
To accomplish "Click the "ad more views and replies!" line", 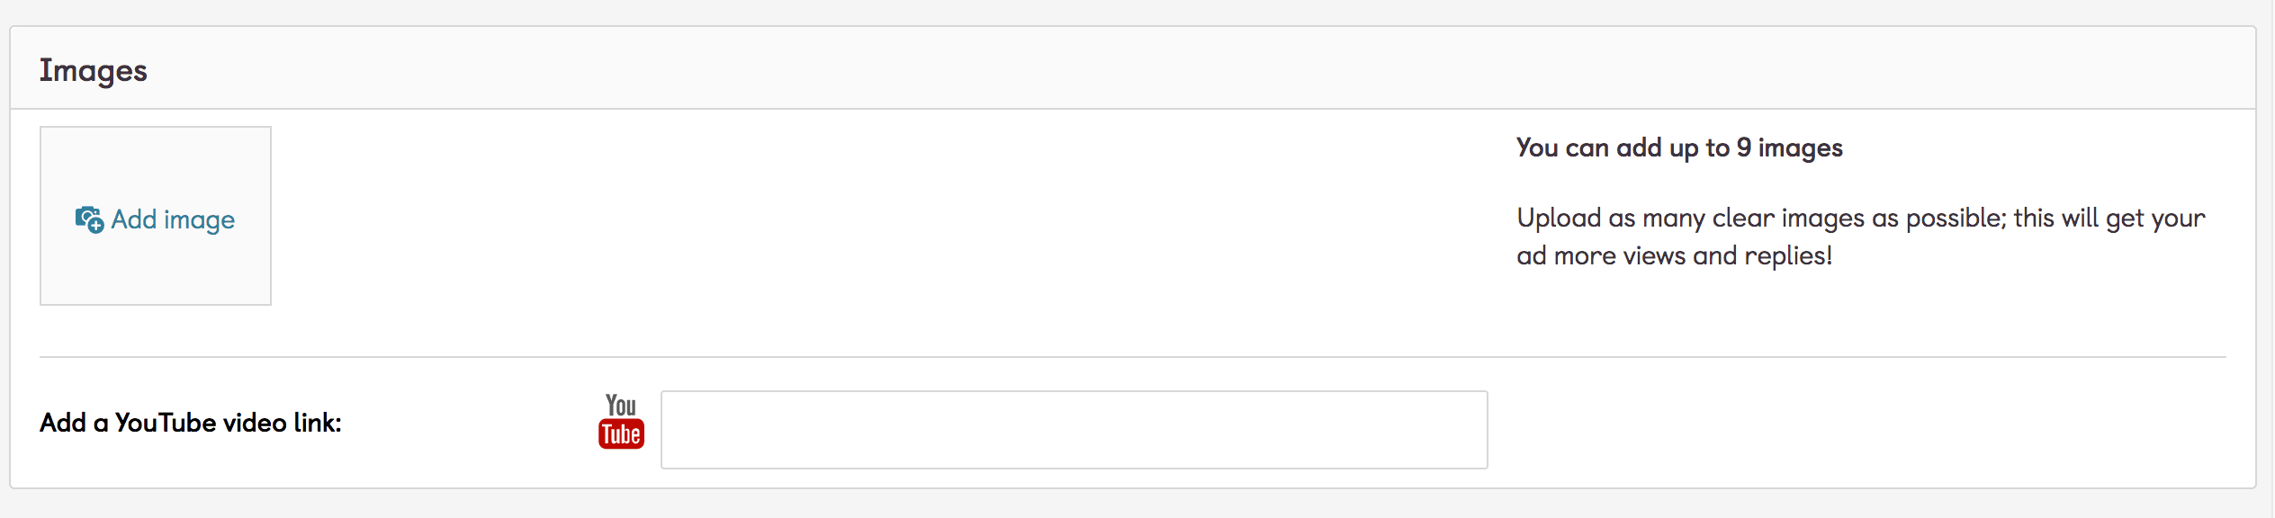I will pos(1674,255).
